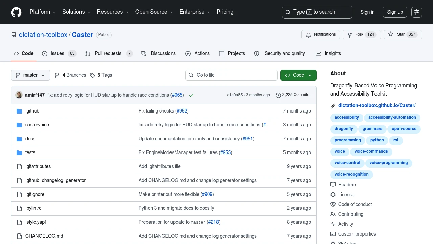Viewport: 433px width, 244px height.
Task: Click the .github_changelog_generator file icon
Action: (x=19, y=181)
